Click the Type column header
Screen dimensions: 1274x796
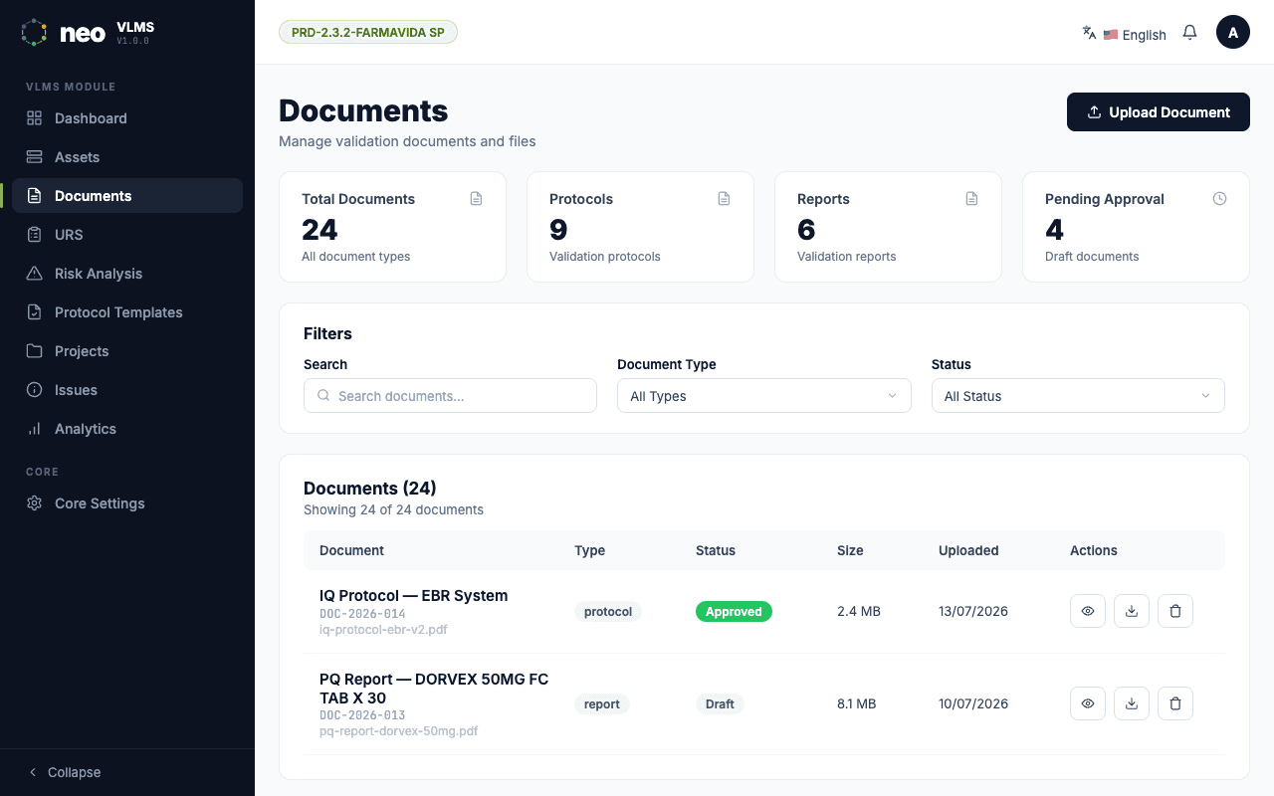[x=589, y=550]
